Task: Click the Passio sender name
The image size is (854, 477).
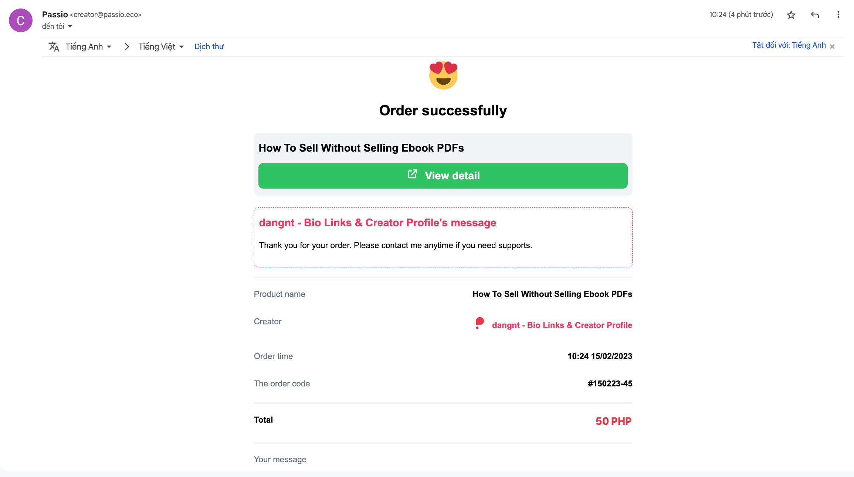Action: coord(55,14)
